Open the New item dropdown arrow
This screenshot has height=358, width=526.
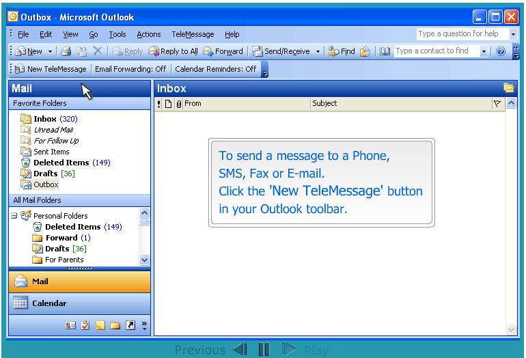coord(50,52)
